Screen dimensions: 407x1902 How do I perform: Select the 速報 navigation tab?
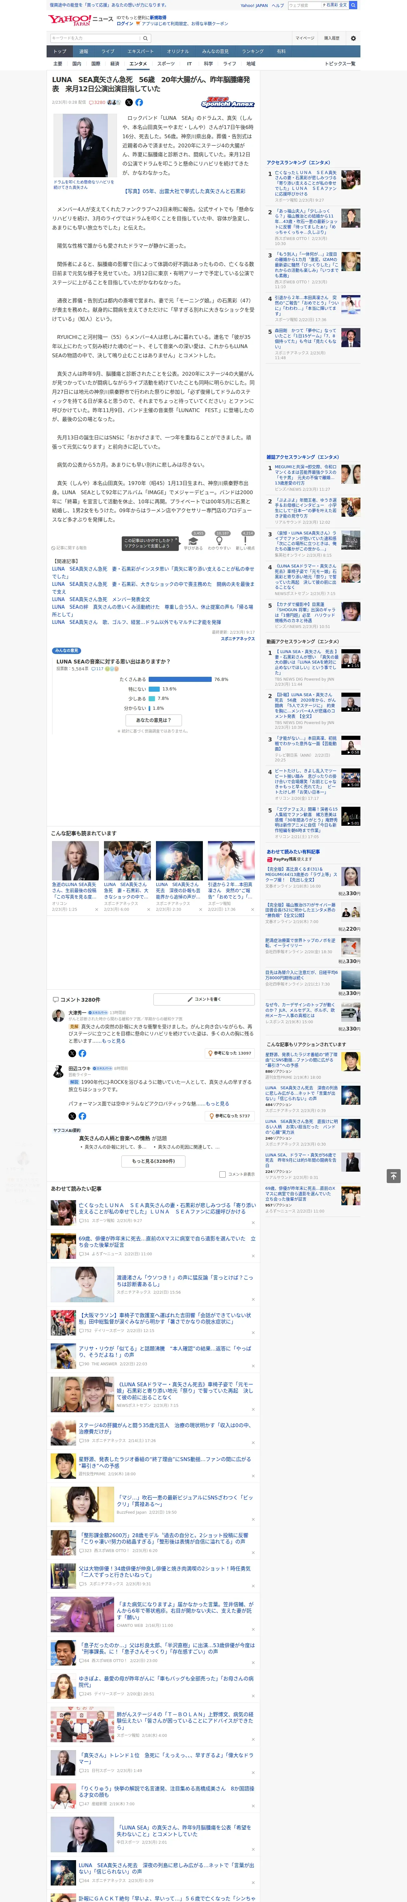[83, 52]
